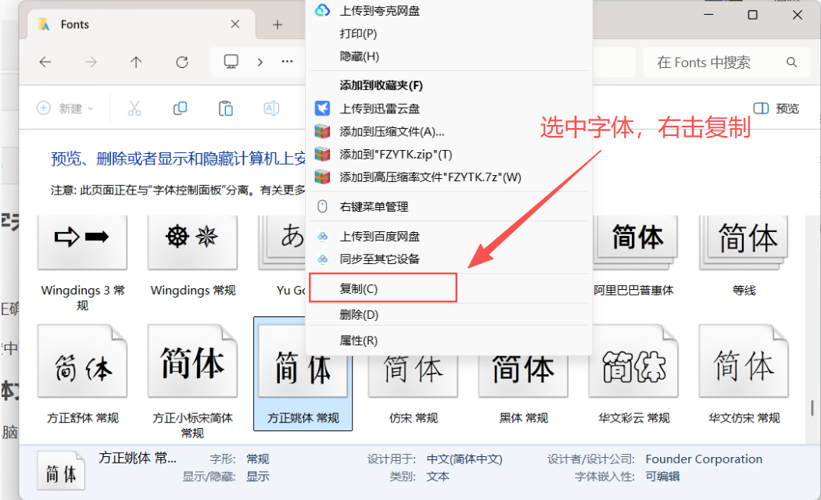
Task: Select the 等线 font
Action: (x=744, y=257)
